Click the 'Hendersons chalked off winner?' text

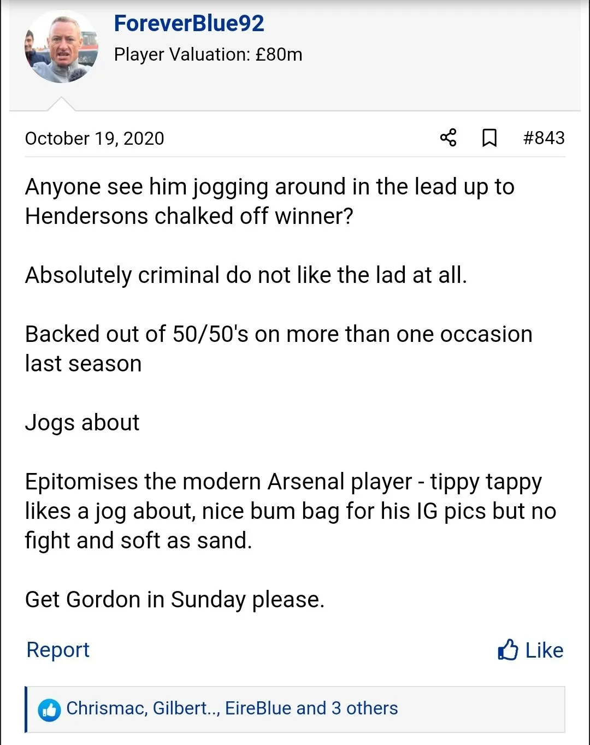click(x=189, y=216)
